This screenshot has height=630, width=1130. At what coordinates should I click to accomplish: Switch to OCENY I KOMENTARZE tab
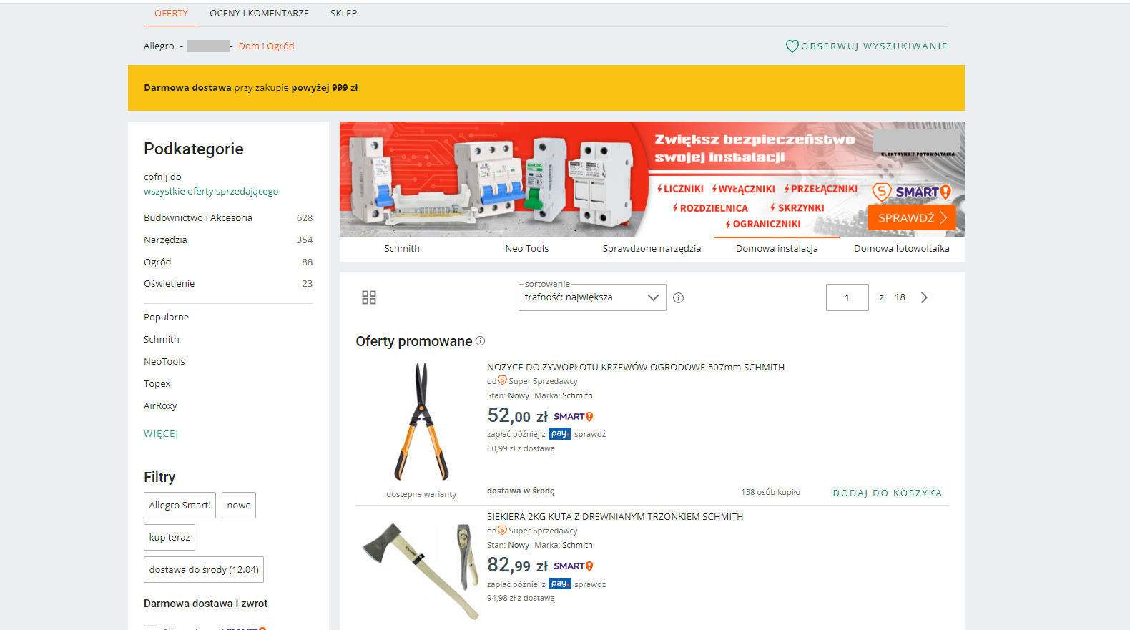click(260, 14)
